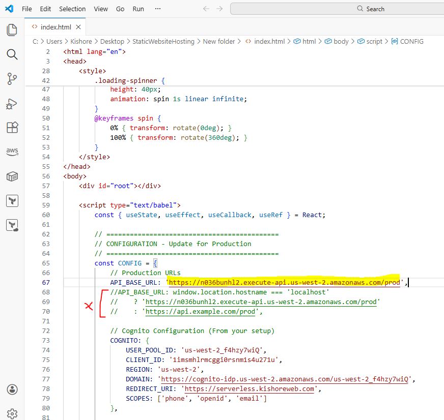Open the HCP Terraform cloud icon
This screenshot has height=420, width=444.
pyautogui.click(x=12, y=225)
